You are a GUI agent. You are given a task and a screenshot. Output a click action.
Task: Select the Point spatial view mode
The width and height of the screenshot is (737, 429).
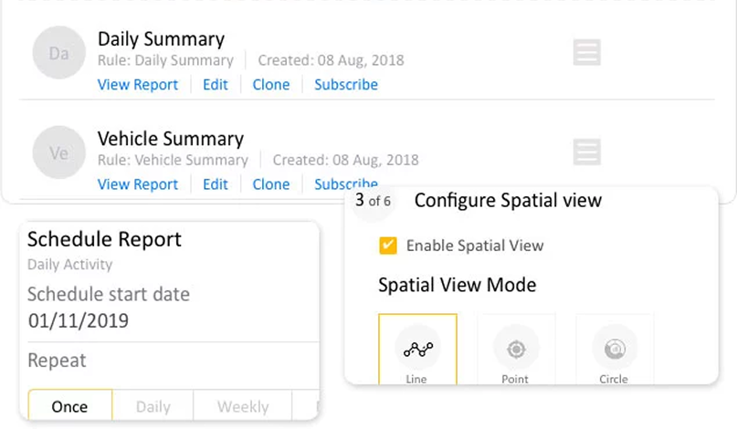click(x=516, y=351)
